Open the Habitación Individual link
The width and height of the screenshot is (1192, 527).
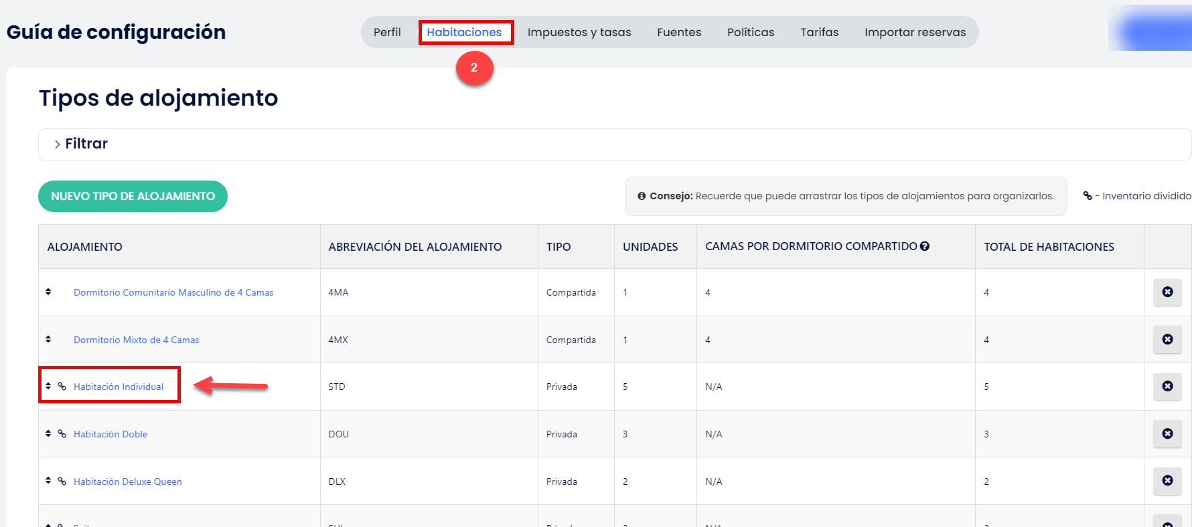[x=119, y=387]
